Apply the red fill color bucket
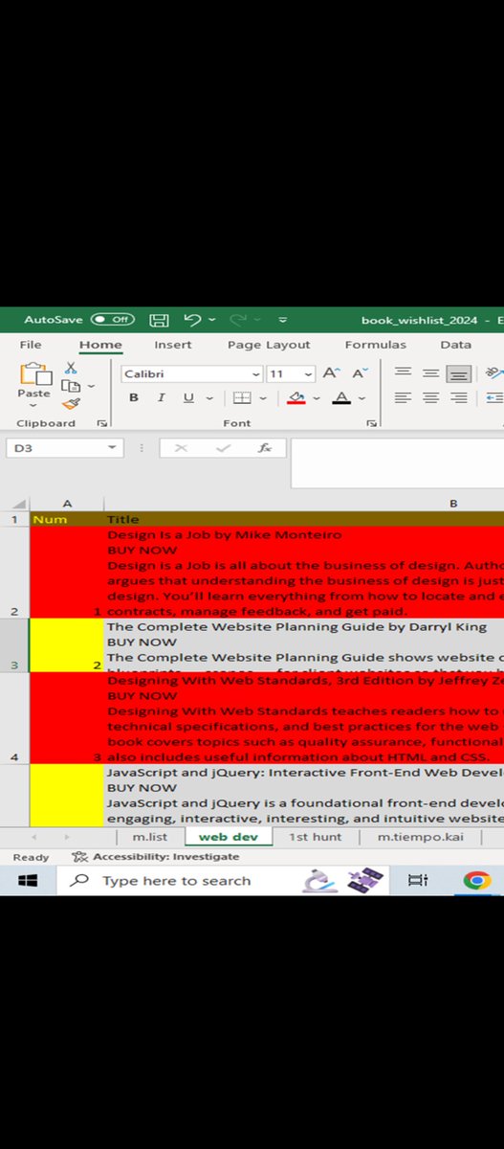 296,397
